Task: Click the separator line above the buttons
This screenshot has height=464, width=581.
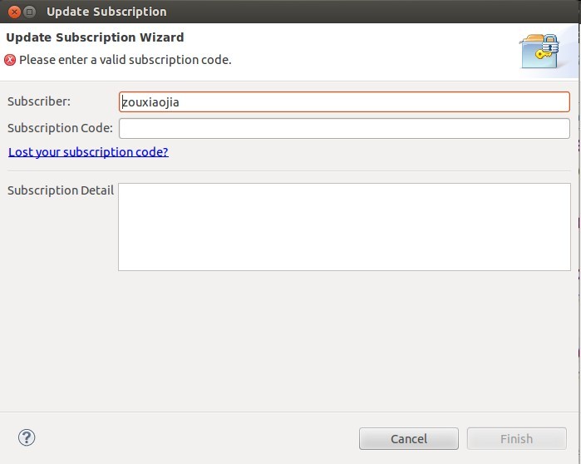Action: pyautogui.click(x=289, y=412)
